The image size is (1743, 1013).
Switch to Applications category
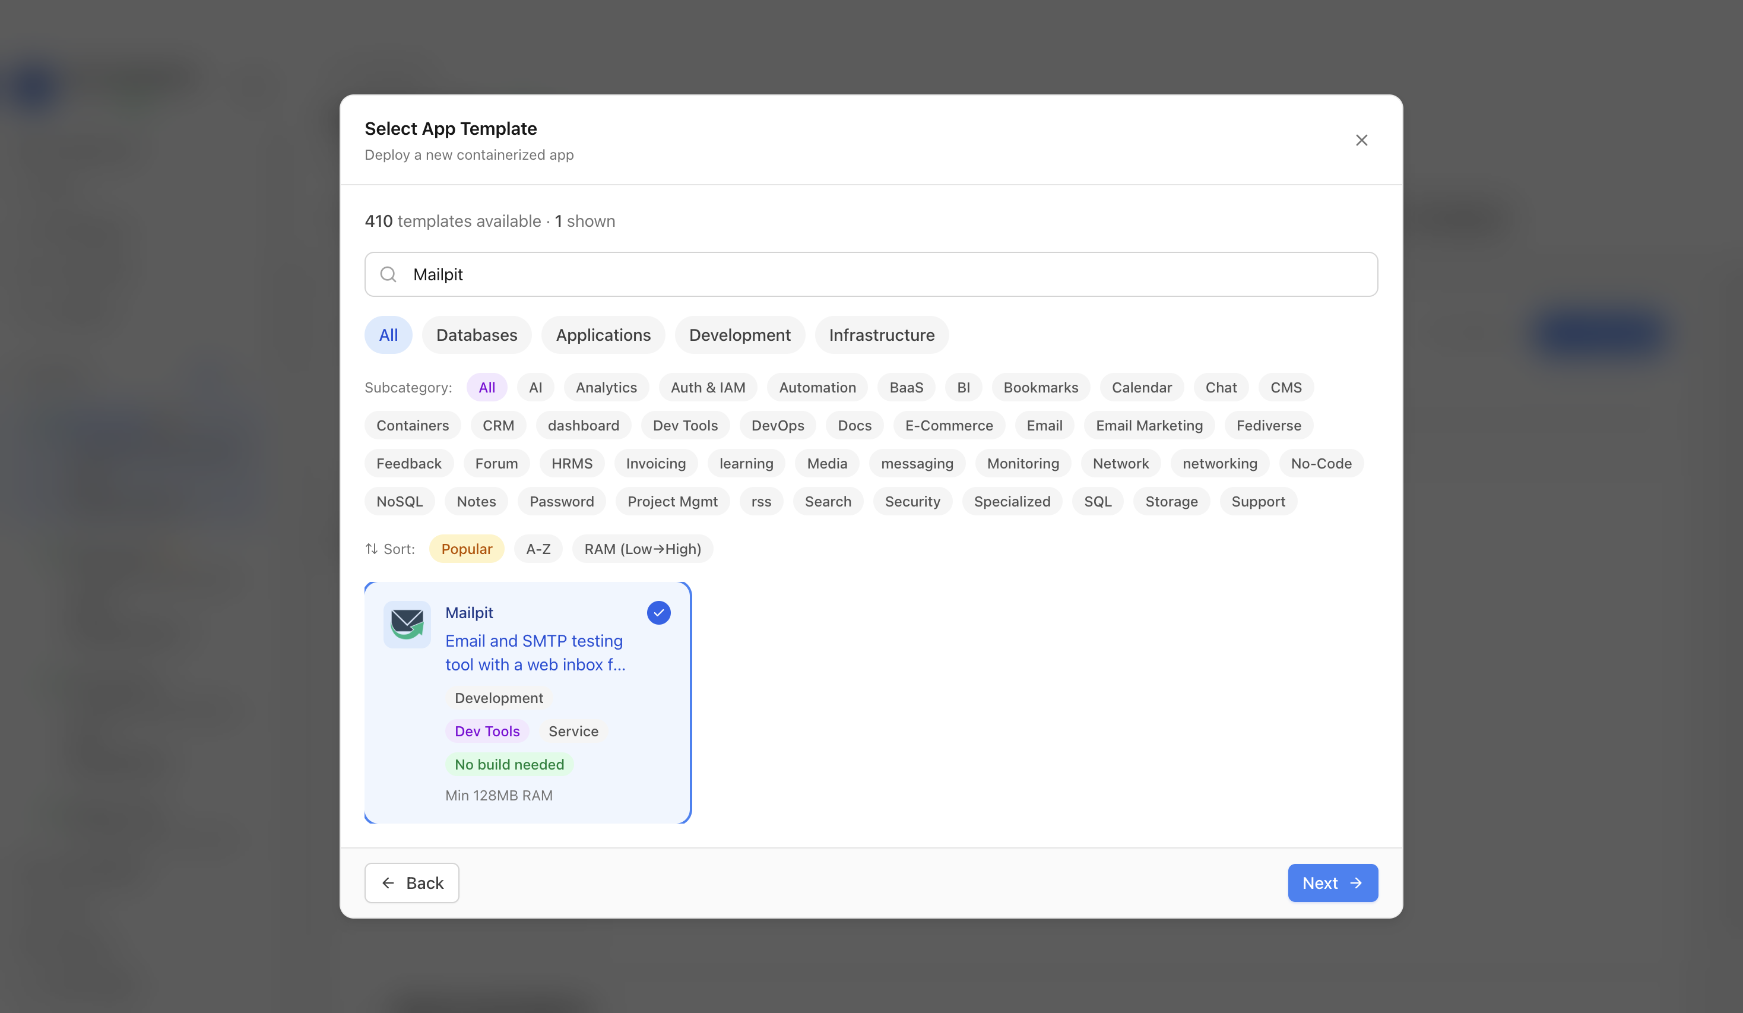click(603, 335)
